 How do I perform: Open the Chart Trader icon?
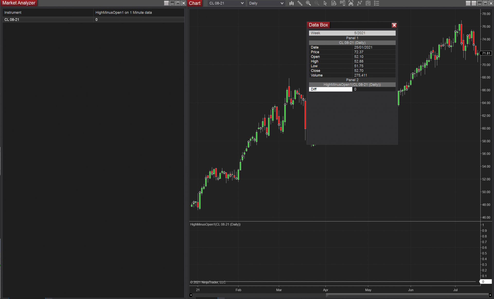(342, 3)
